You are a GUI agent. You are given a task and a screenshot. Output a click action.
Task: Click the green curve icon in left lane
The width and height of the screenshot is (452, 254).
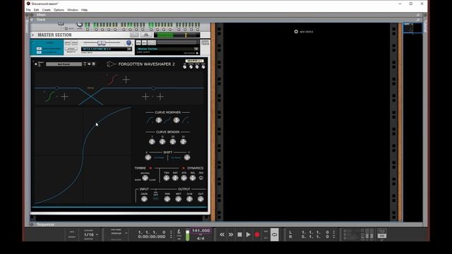[x=50, y=97]
